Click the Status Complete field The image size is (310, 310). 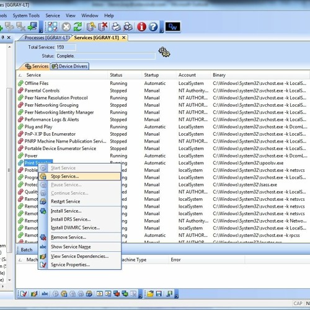pos(105,56)
